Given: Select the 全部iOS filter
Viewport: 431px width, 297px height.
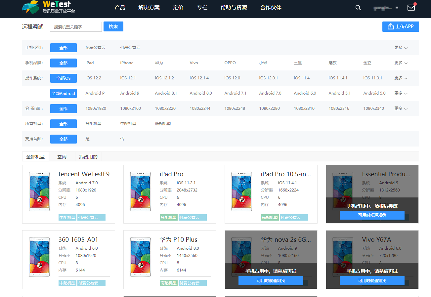Looking at the screenshot, I should coord(64,78).
